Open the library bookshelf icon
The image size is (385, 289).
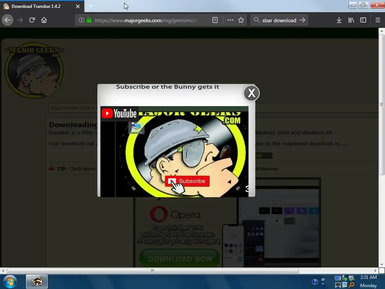pos(351,20)
